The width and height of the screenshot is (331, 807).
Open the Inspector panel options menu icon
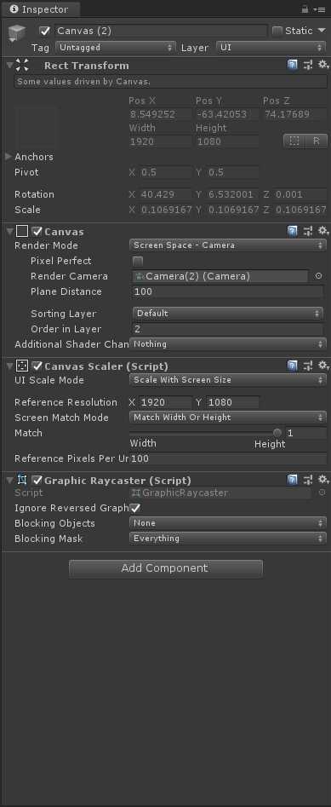318,9
